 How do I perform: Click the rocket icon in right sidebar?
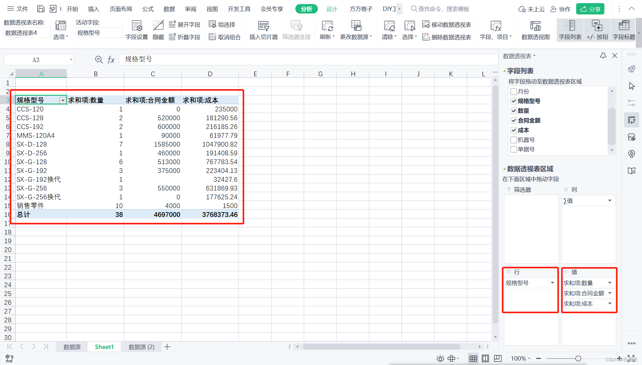click(632, 69)
